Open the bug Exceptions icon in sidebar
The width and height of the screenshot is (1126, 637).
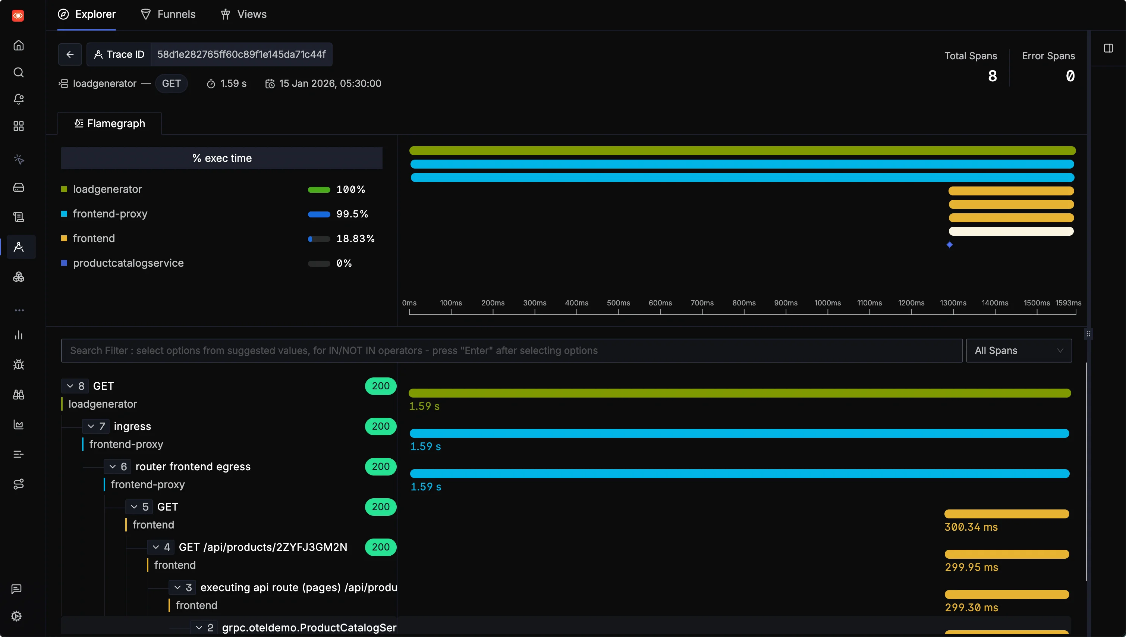click(18, 364)
